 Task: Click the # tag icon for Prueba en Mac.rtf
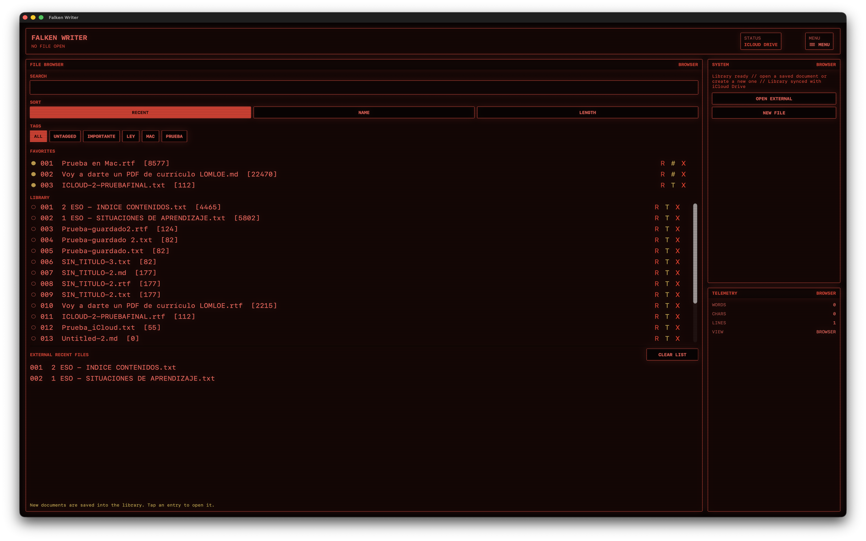(x=673, y=163)
